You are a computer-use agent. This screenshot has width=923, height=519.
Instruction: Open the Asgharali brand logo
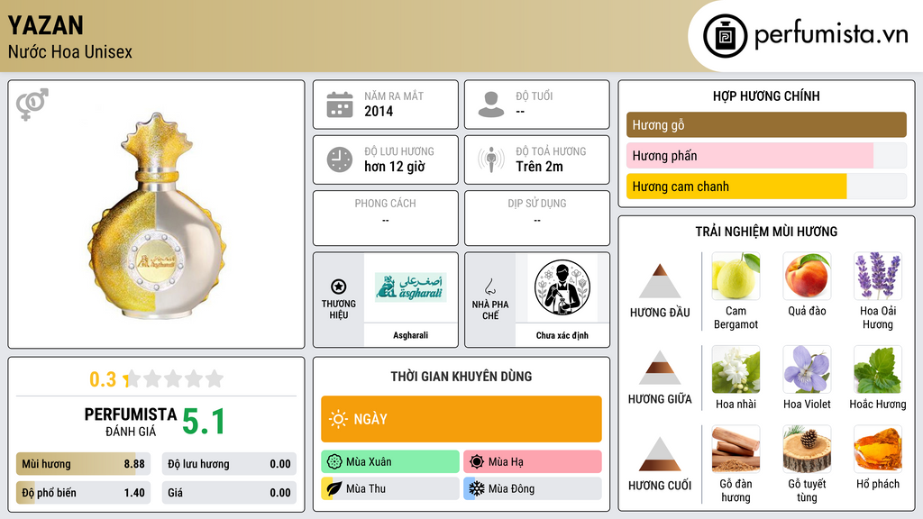click(x=411, y=287)
